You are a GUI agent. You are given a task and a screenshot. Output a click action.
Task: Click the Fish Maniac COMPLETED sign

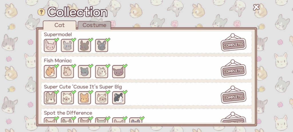[x=233, y=69]
